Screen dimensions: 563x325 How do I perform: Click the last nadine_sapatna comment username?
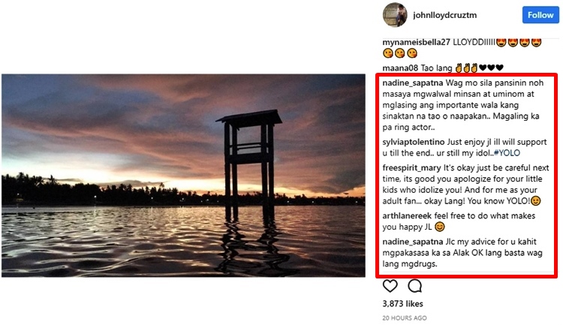412,241
